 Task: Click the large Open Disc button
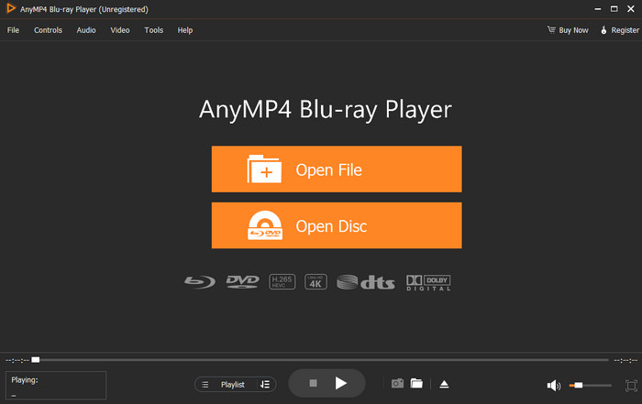click(337, 225)
